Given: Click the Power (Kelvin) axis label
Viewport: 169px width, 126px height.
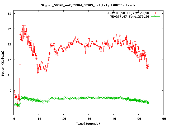Looking at the screenshot, I should (3, 63).
